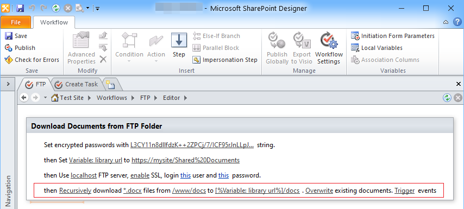Run Check for Errors

32,60
